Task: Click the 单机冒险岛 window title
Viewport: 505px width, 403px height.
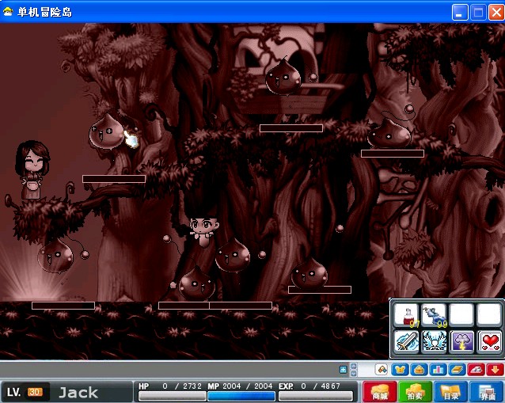Action: tap(45, 12)
